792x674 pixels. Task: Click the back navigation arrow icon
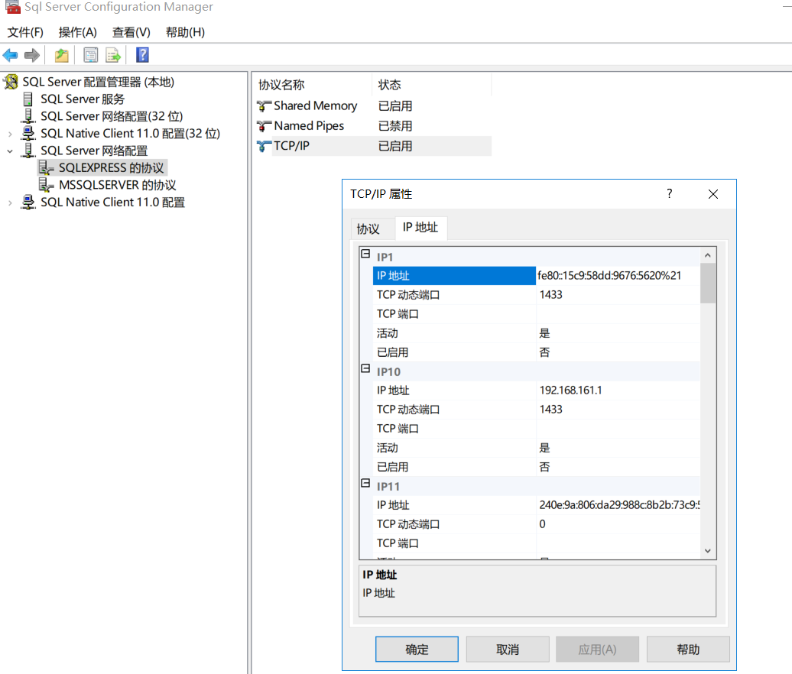(x=10, y=54)
